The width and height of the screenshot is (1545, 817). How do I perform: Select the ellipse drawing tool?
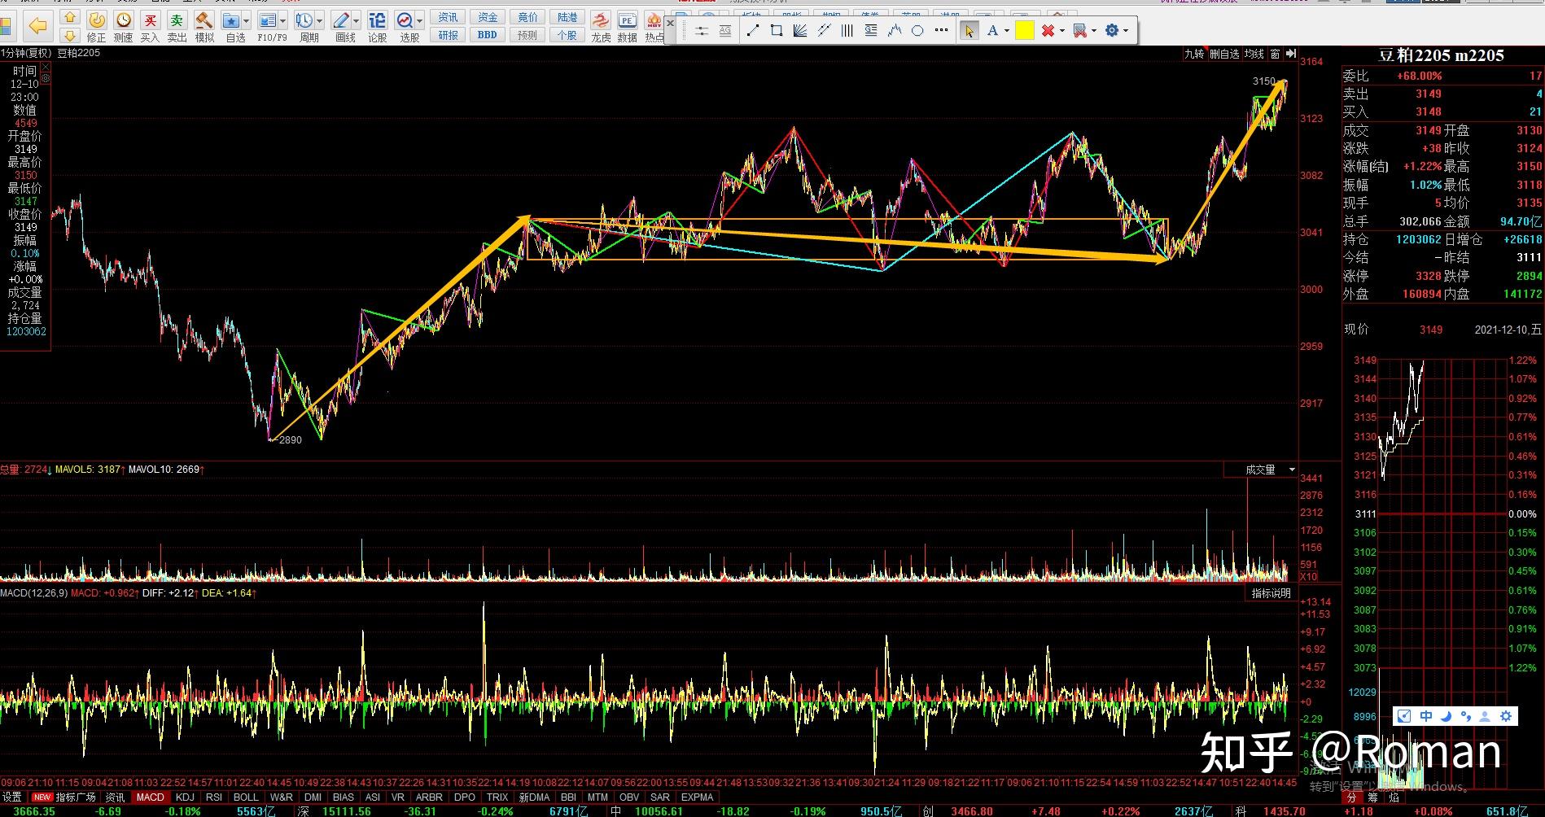tap(917, 31)
